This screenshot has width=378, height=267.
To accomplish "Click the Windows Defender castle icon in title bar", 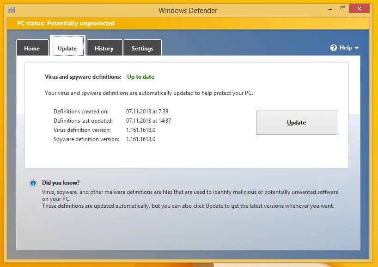I will pyautogui.click(x=12, y=10).
